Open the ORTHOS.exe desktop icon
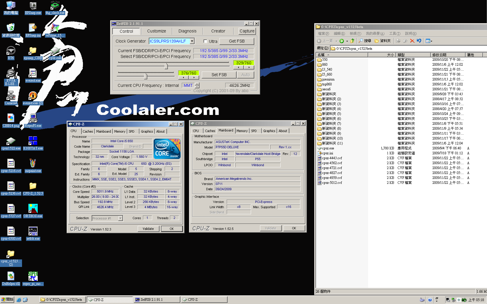This screenshot has width=487, height=304. click(33, 211)
